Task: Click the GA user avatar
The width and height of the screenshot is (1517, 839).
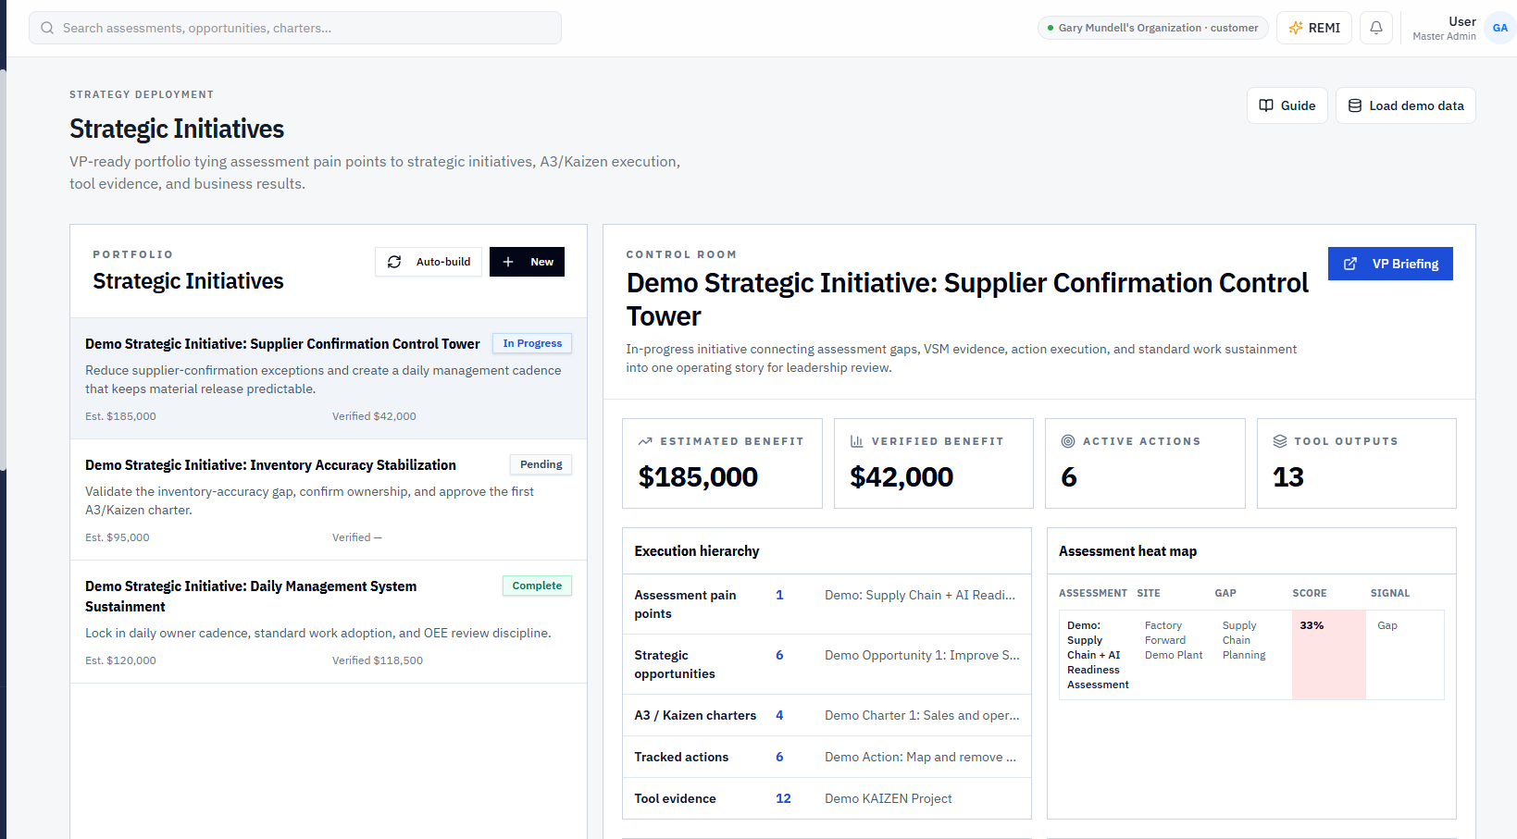Action: (1499, 28)
